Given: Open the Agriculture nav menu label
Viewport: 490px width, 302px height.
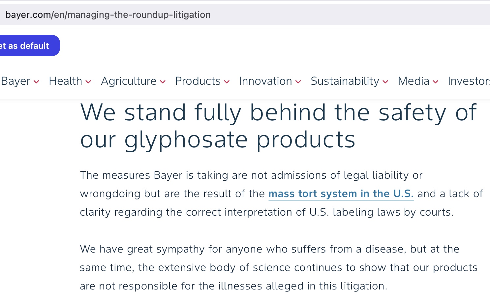Looking at the screenshot, I should coord(129,81).
